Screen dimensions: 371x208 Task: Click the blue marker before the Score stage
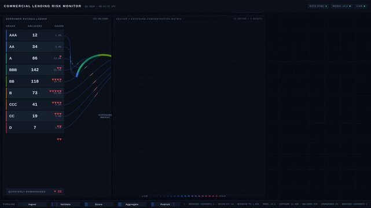tap(86, 205)
